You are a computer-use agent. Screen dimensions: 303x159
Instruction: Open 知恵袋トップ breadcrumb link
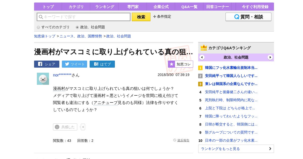[x=45, y=36]
